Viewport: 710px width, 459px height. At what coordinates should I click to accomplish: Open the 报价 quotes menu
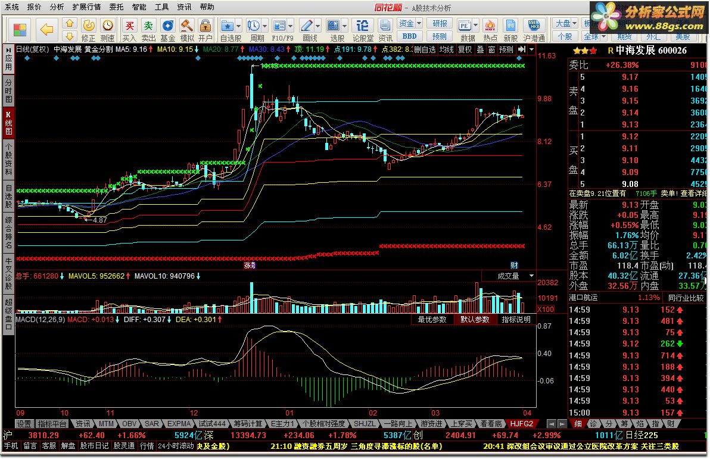tap(35, 7)
